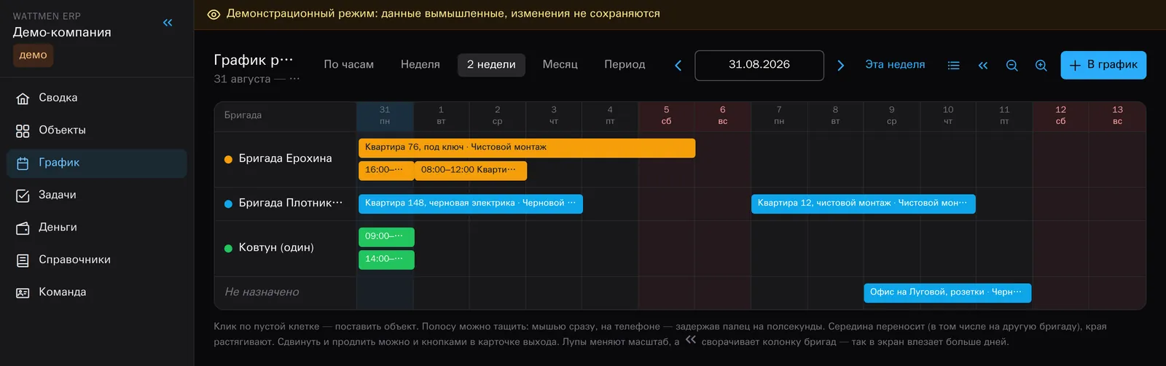Image resolution: width=1166 pixels, height=366 pixels.
Task: Select the 2 недели view
Action: [491, 65]
